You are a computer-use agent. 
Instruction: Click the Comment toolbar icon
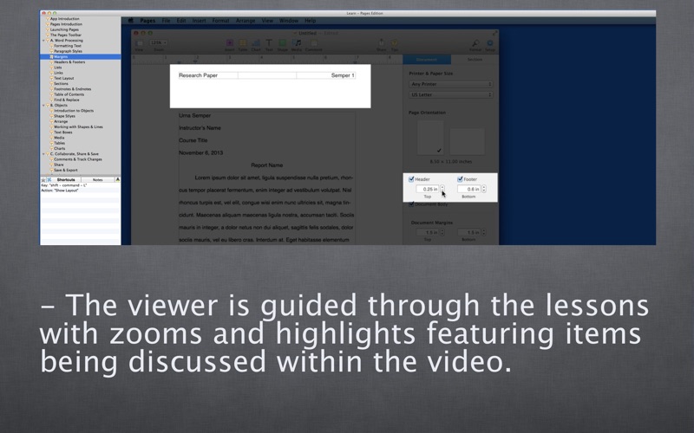[313, 42]
